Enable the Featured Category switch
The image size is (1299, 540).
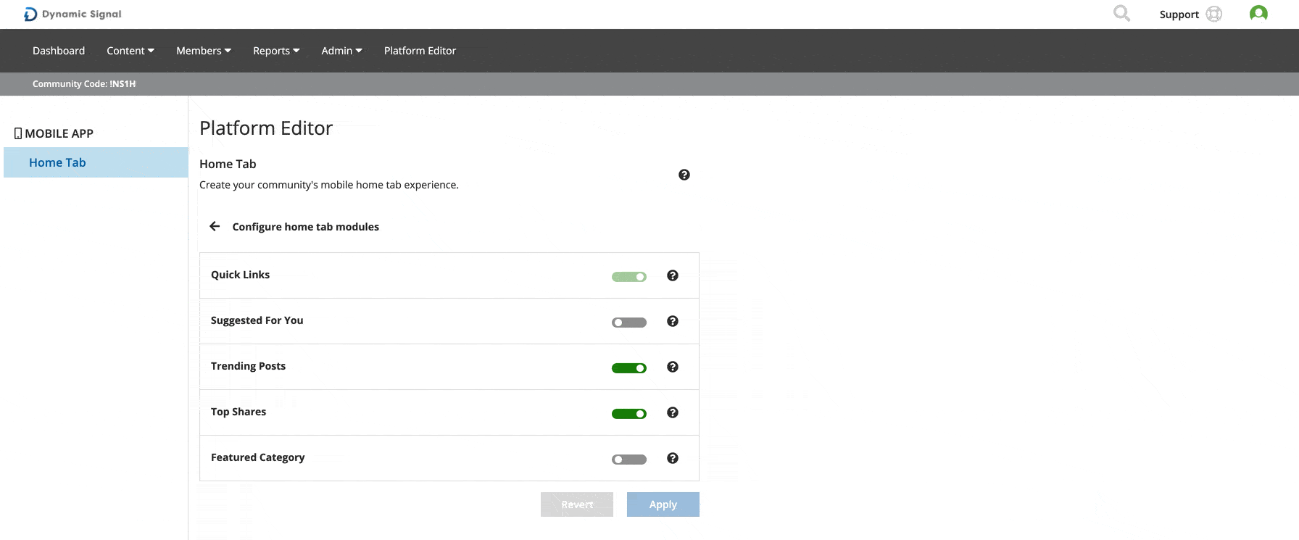629,460
